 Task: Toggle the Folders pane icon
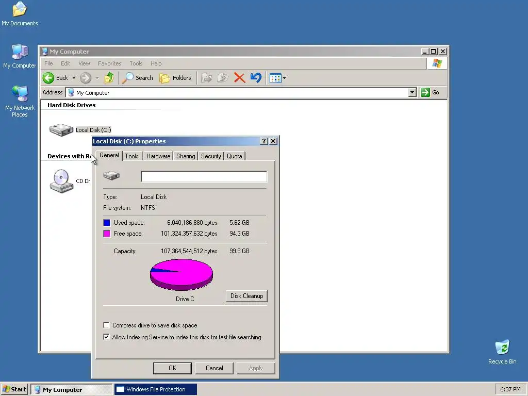(164, 78)
